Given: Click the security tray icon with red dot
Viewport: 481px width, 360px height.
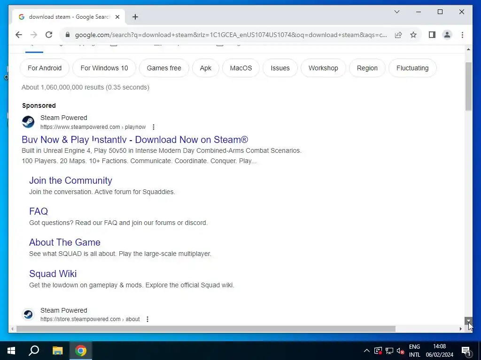Looking at the screenshot, I should pos(378,351).
